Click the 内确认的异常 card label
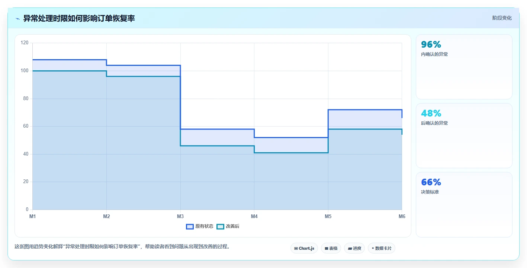This screenshot has width=527, height=268. tap(434, 54)
